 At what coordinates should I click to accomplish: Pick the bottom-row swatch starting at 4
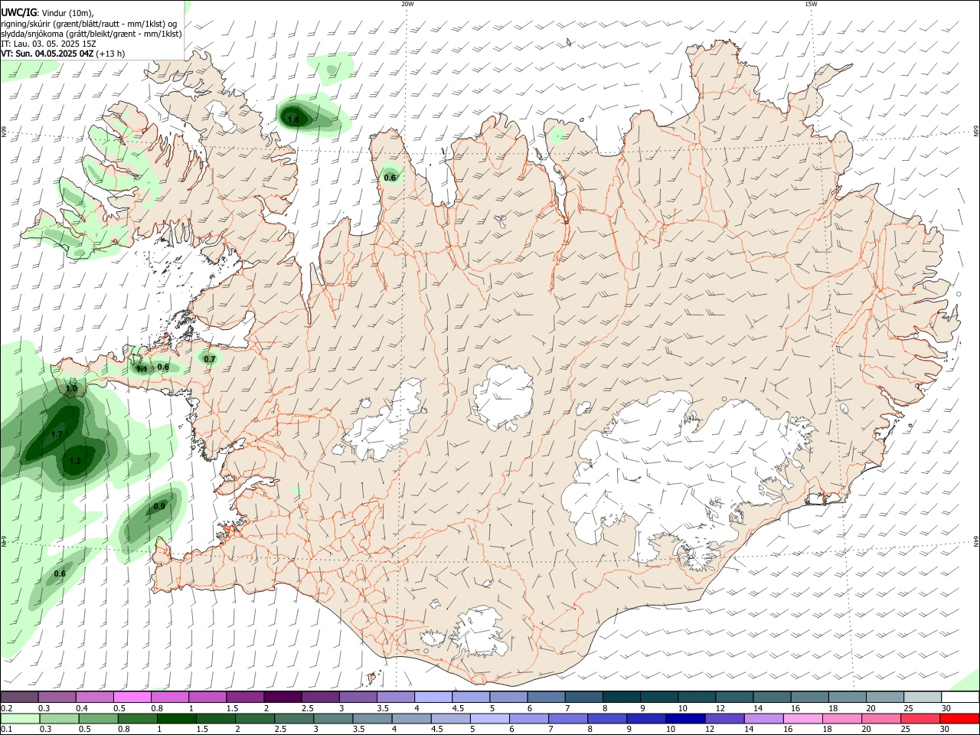click(410, 718)
